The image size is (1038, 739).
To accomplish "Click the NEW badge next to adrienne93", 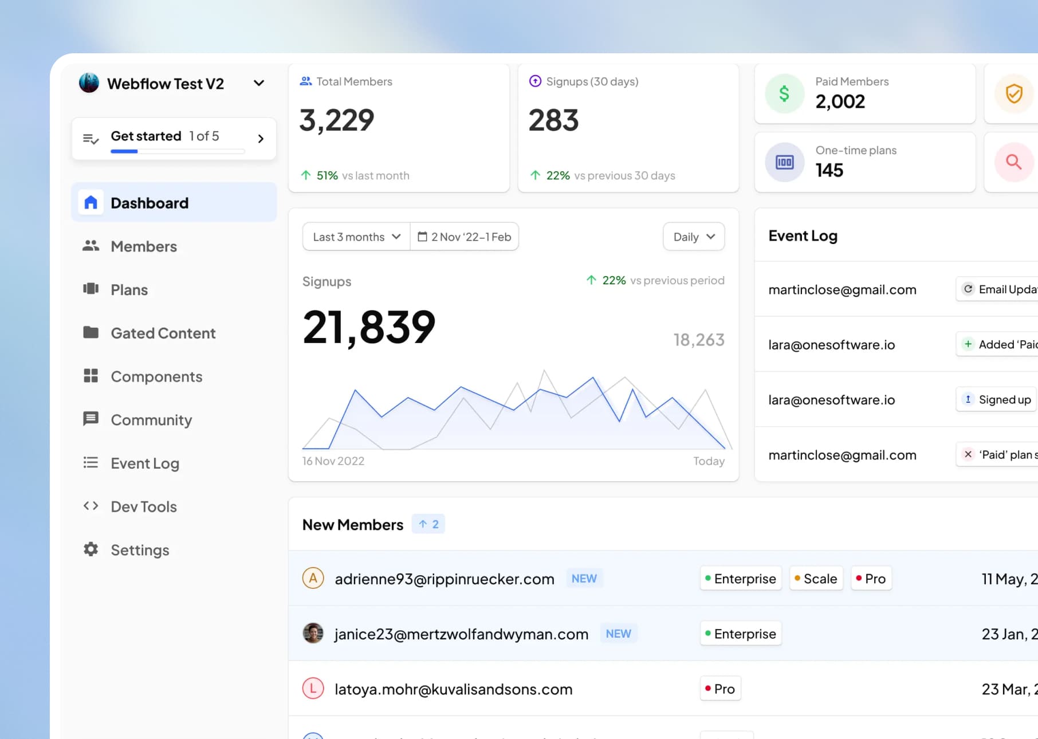I will (584, 579).
